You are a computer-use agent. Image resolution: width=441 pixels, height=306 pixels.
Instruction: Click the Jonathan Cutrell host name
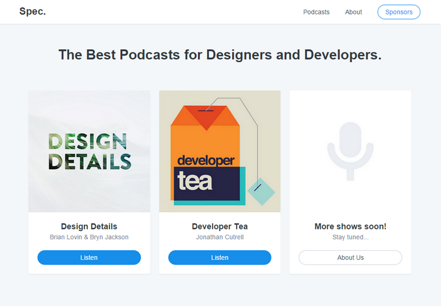pos(219,237)
